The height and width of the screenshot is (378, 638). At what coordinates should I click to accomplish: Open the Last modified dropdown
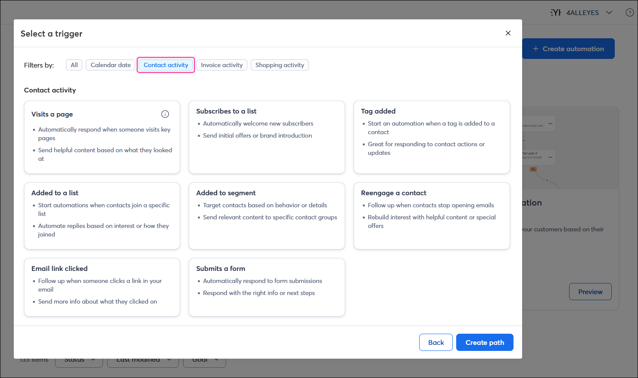[143, 360]
